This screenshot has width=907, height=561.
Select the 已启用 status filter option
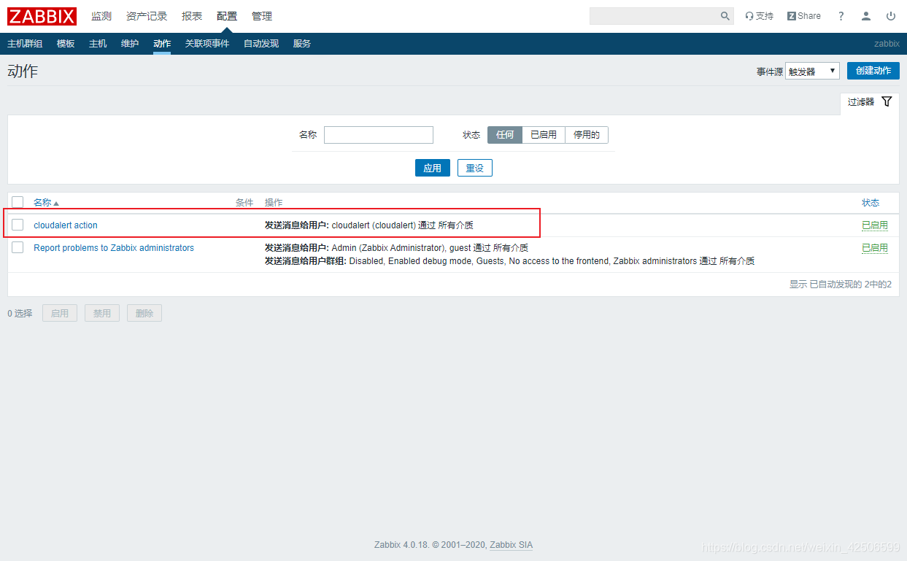[x=544, y=135]
